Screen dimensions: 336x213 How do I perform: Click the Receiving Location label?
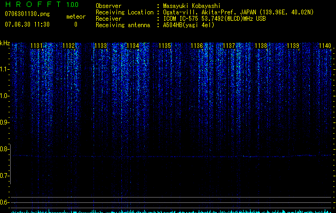pyautogui.click(x=124, y=12)
